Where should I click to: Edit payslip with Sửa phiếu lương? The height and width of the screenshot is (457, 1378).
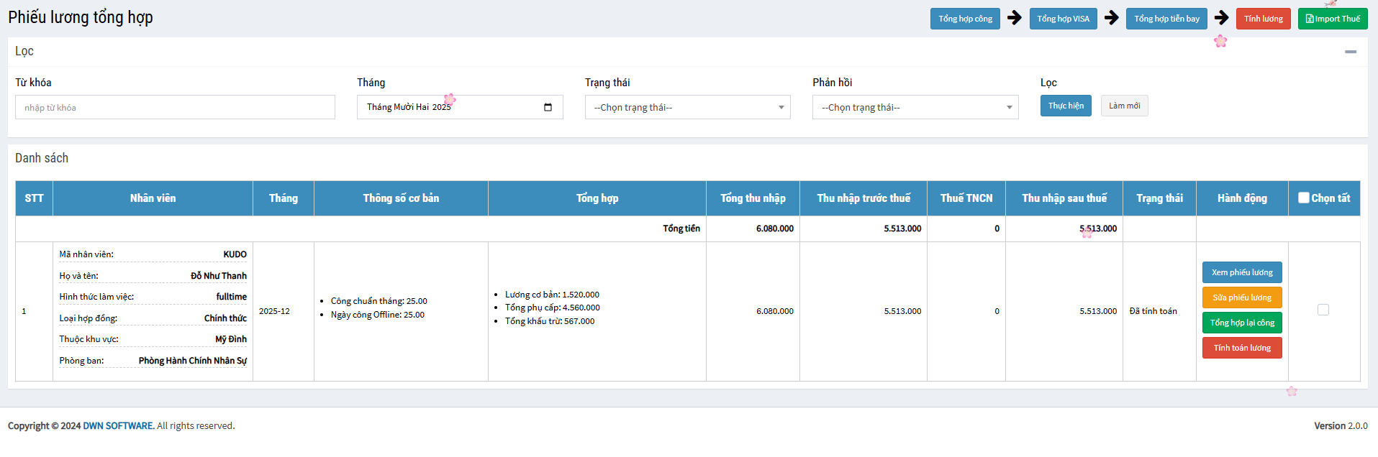(1241, 297)
